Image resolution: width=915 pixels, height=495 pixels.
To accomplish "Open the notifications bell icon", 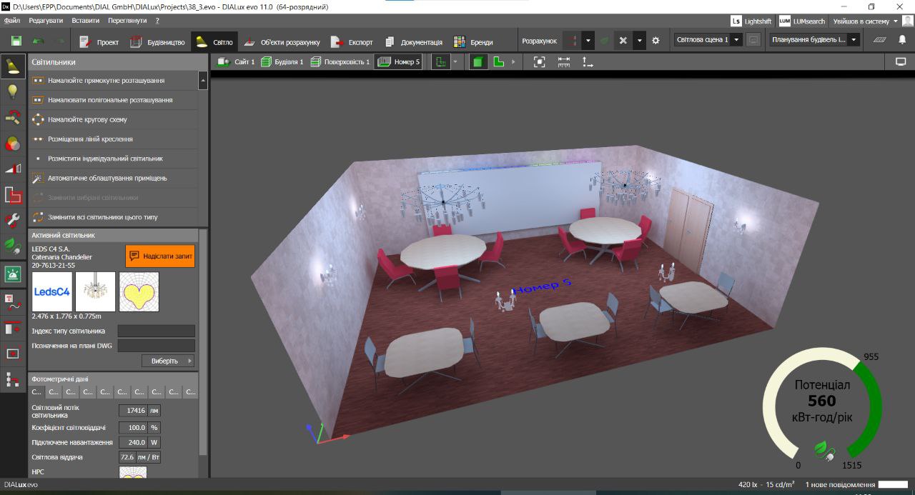I will 902,40.
